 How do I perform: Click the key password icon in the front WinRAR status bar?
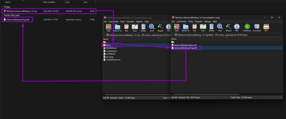pos(175,98)
